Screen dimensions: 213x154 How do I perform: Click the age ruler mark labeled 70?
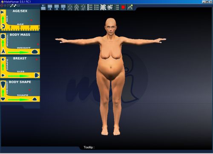[x=30, y=27]
